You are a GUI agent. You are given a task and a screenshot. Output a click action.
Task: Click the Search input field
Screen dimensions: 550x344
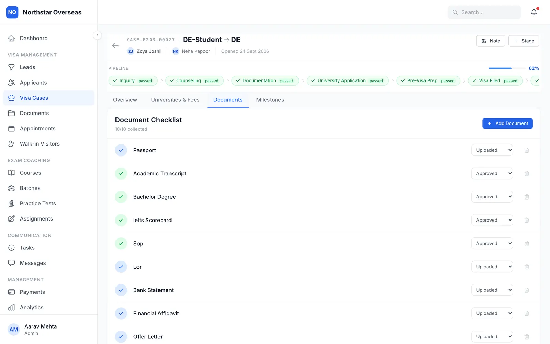[x=484, y=12]
